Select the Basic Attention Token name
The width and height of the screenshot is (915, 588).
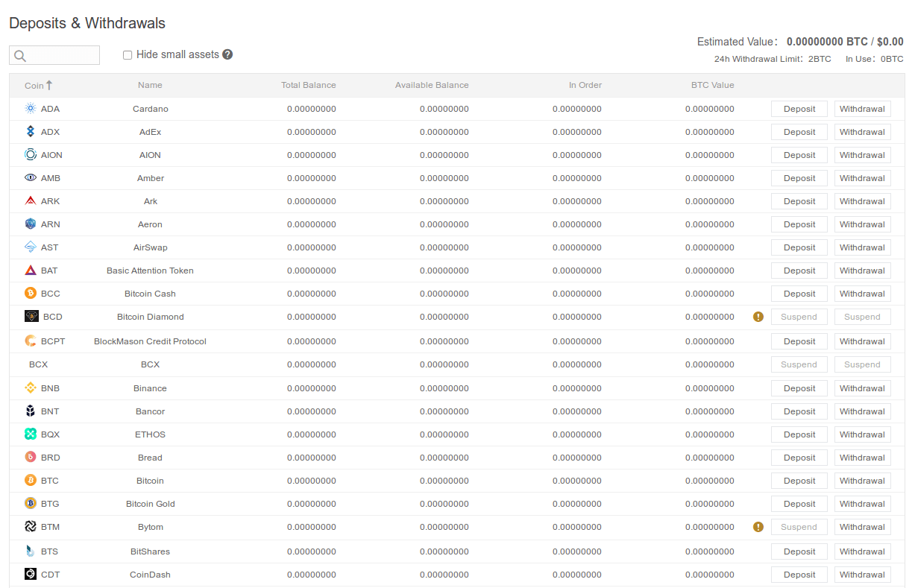tap(150, 271)
